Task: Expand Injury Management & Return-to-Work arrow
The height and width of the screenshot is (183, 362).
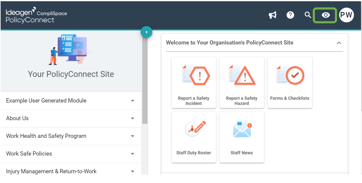Action: [x=132, y=172]
